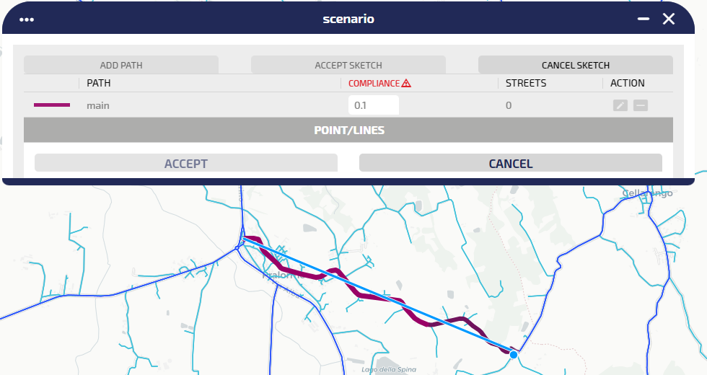707x375 pixels.
Task: Cancel the sketch with CANCEL SKETCH
Action: [x=575, y=65]
